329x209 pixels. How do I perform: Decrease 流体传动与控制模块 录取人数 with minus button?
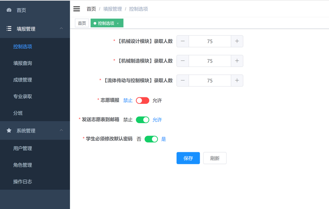(x=183, y=80)
